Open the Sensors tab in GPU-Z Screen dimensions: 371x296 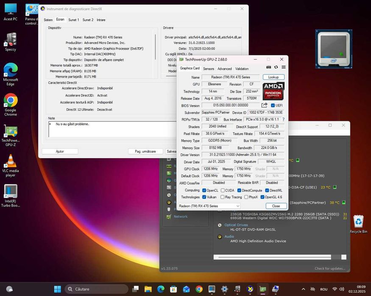coord(209,69)
